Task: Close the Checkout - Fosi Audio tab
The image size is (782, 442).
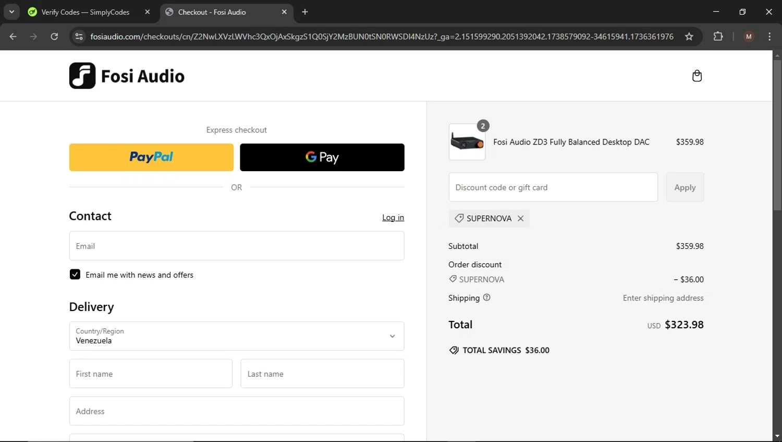Action: point(284,11)
